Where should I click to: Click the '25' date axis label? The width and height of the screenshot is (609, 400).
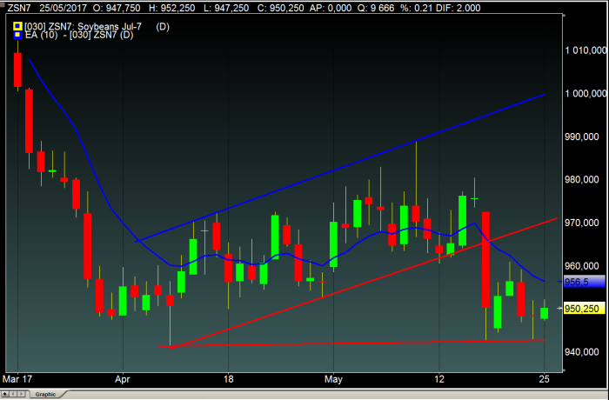coord(545,379)
